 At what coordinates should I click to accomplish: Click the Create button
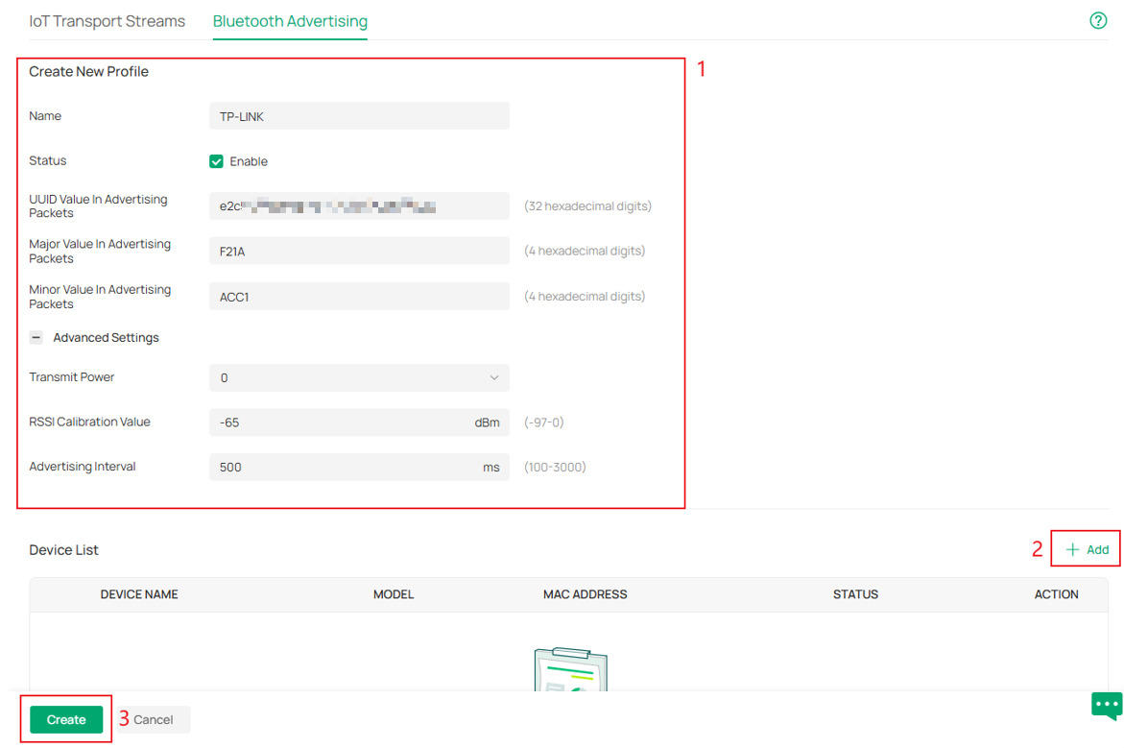pos(65,718)
